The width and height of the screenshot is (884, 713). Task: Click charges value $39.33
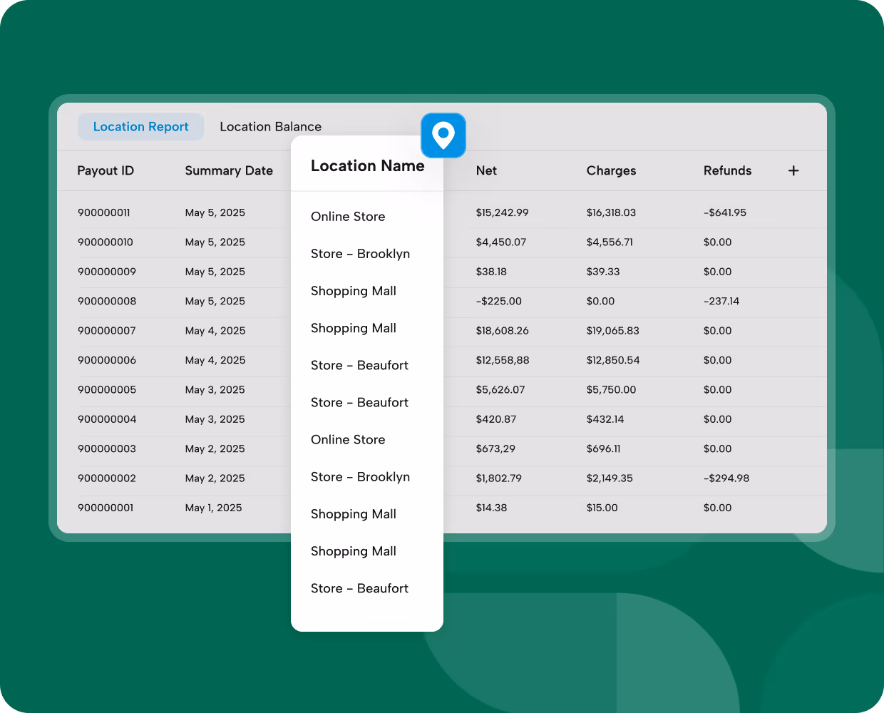602,272
